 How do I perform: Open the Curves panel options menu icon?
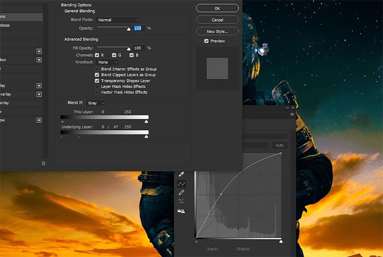292,115
